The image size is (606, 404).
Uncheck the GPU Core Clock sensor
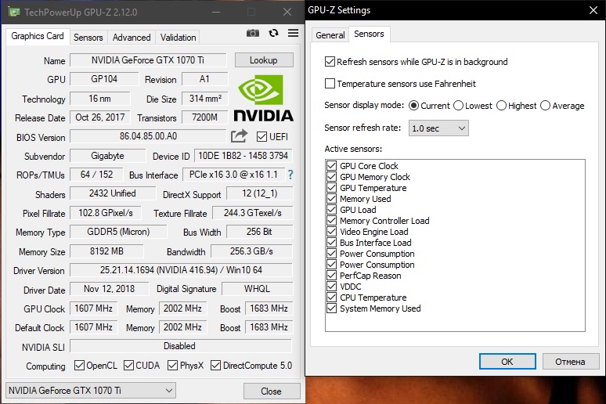pyautogui.click(x=332, y=166)
